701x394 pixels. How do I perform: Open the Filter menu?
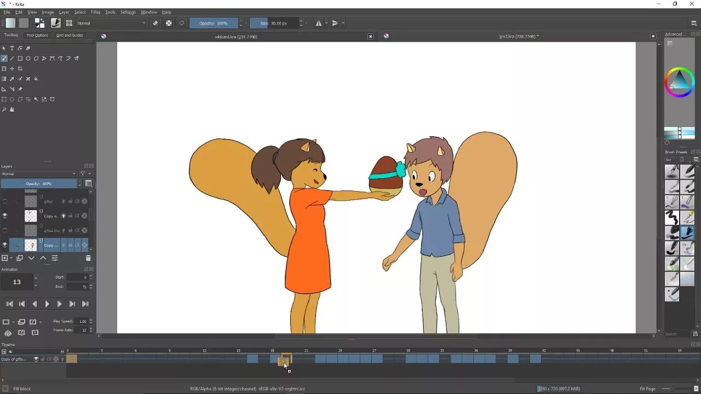click(95, 12)
